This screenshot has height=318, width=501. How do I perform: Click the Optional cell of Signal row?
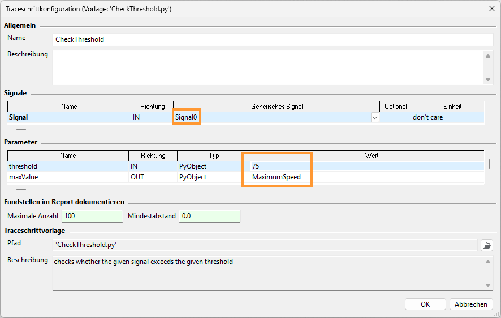396,117
